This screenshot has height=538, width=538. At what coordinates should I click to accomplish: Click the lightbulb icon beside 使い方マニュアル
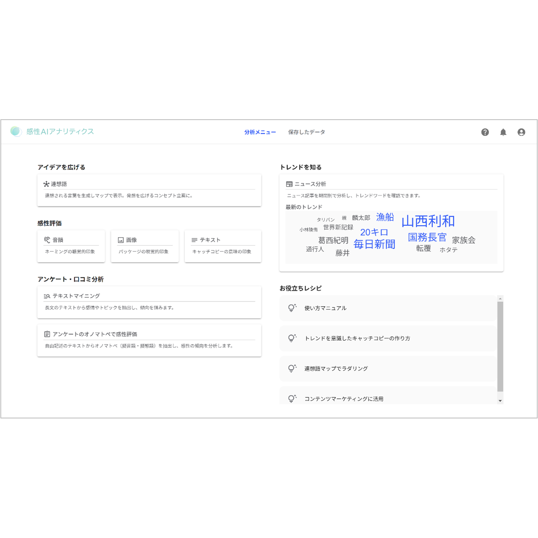(x=292, y=308)
